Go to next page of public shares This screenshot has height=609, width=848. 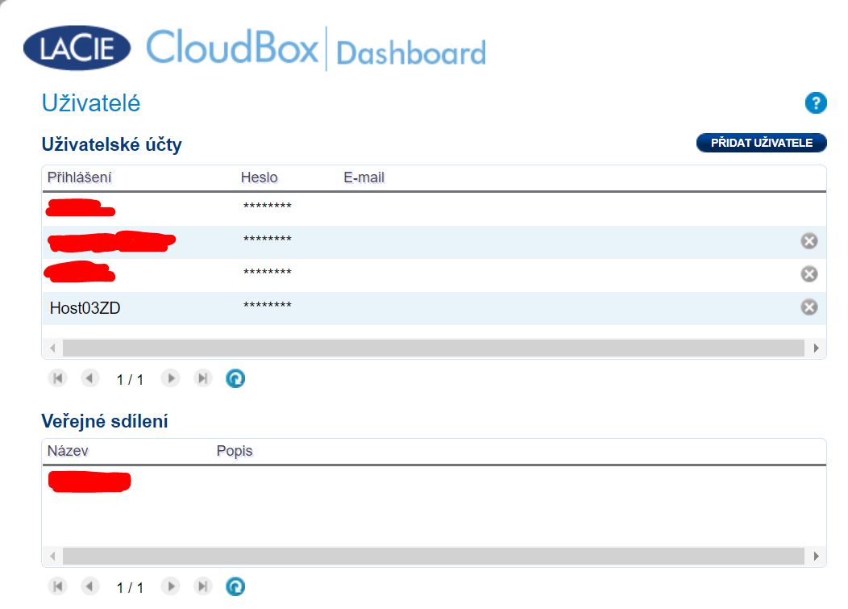tap(170, 586)
